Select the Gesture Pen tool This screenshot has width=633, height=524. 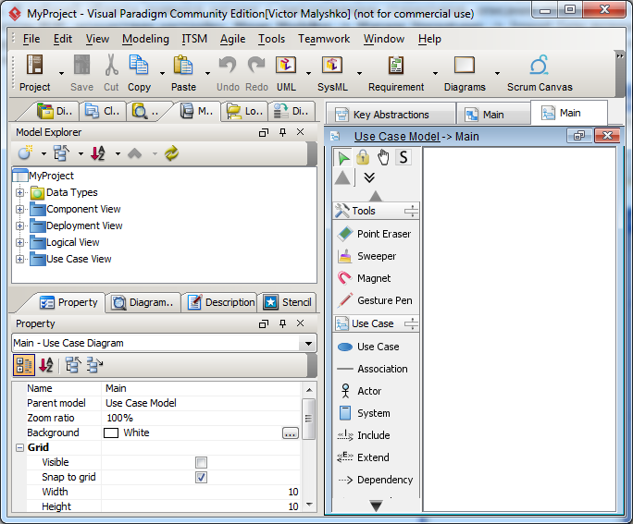click(374, 300)
